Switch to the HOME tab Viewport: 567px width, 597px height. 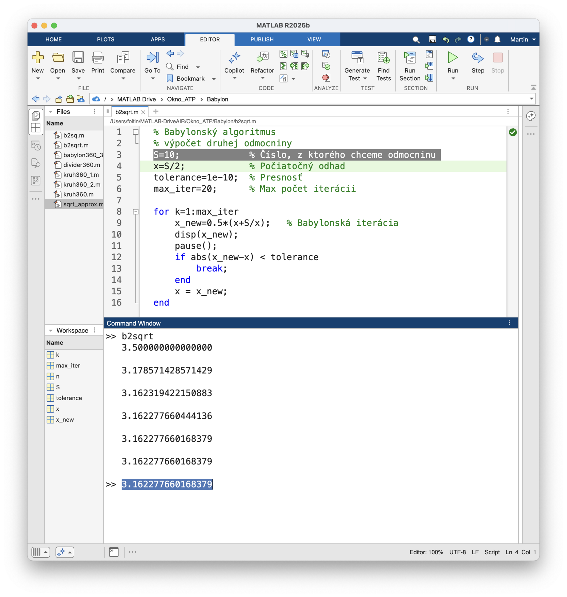(x=53, y=40)
